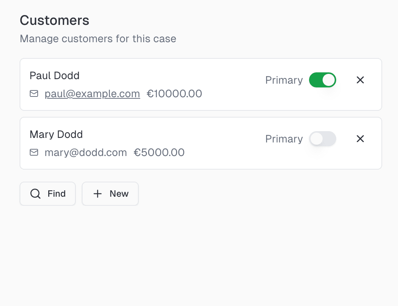This screenshot has height=306, width=398.
Task: Click the magnifier icon in Find
Action: (x=35, y=194)
